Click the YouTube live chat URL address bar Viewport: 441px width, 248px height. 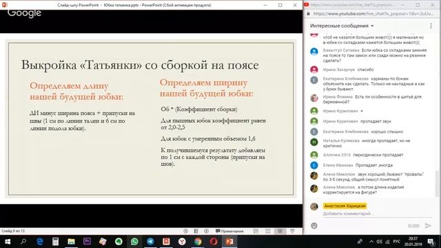374,14
